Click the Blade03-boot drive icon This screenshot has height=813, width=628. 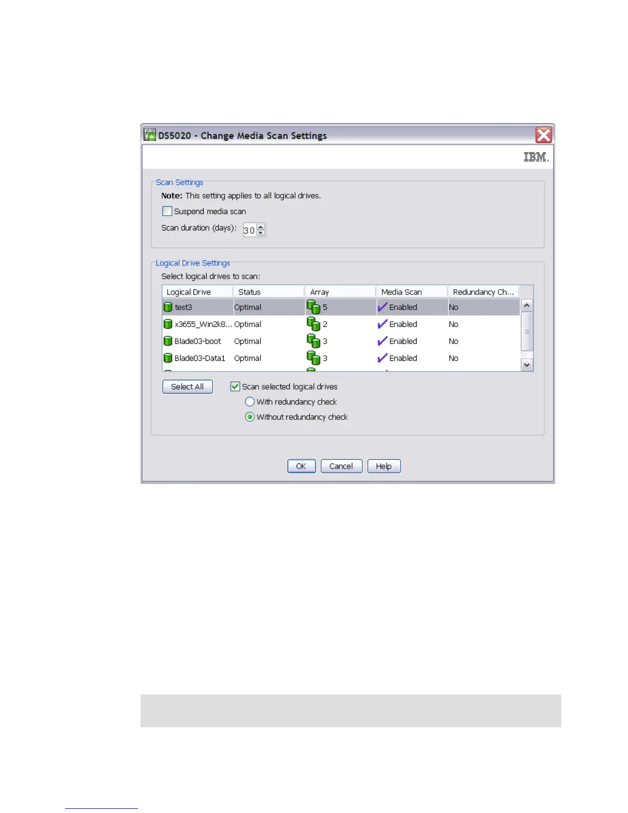point(168,341)
